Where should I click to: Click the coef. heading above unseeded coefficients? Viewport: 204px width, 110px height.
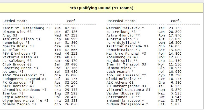(x=176, y=21)
